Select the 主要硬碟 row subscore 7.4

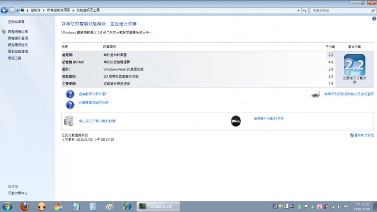click(330, 84)
